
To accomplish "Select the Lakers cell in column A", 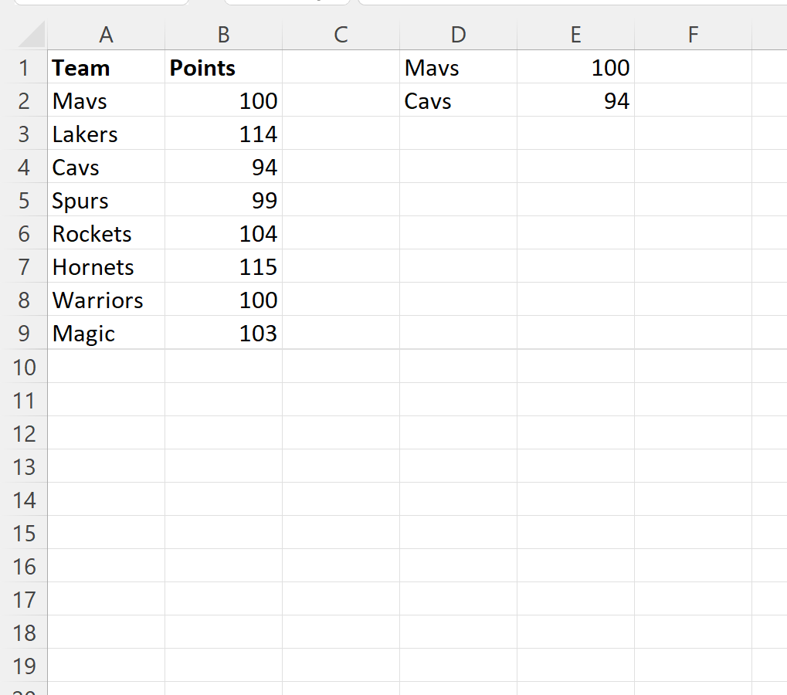I will (106, 134).
